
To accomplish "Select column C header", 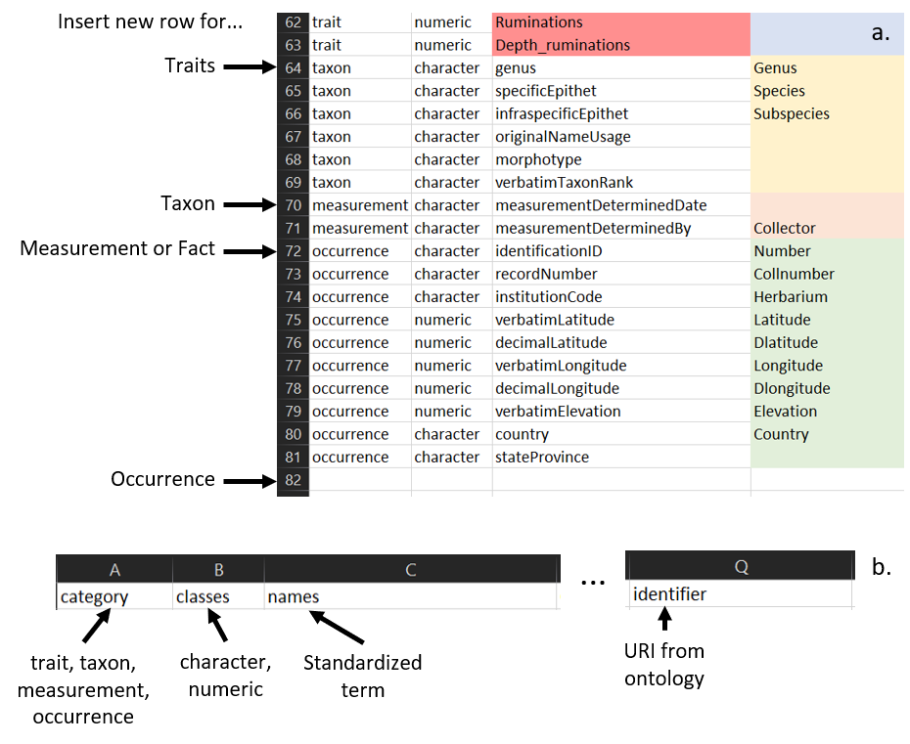I will click(x=411, y=570).
